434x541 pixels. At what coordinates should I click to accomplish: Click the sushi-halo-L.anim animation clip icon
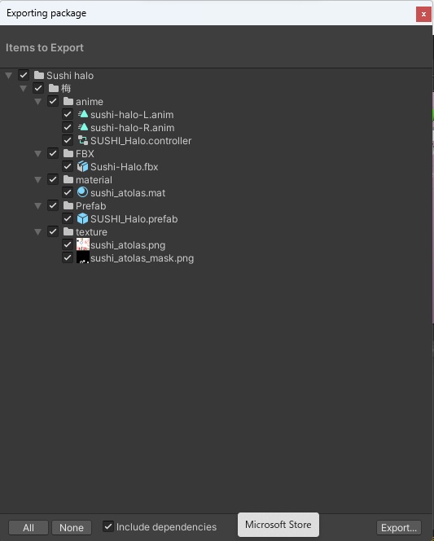(x=83, y=114)
